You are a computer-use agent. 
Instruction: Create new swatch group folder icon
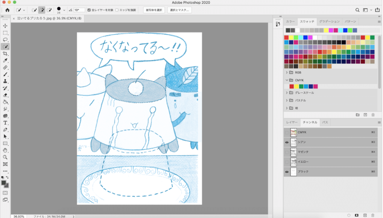click(x=357, y=115)
